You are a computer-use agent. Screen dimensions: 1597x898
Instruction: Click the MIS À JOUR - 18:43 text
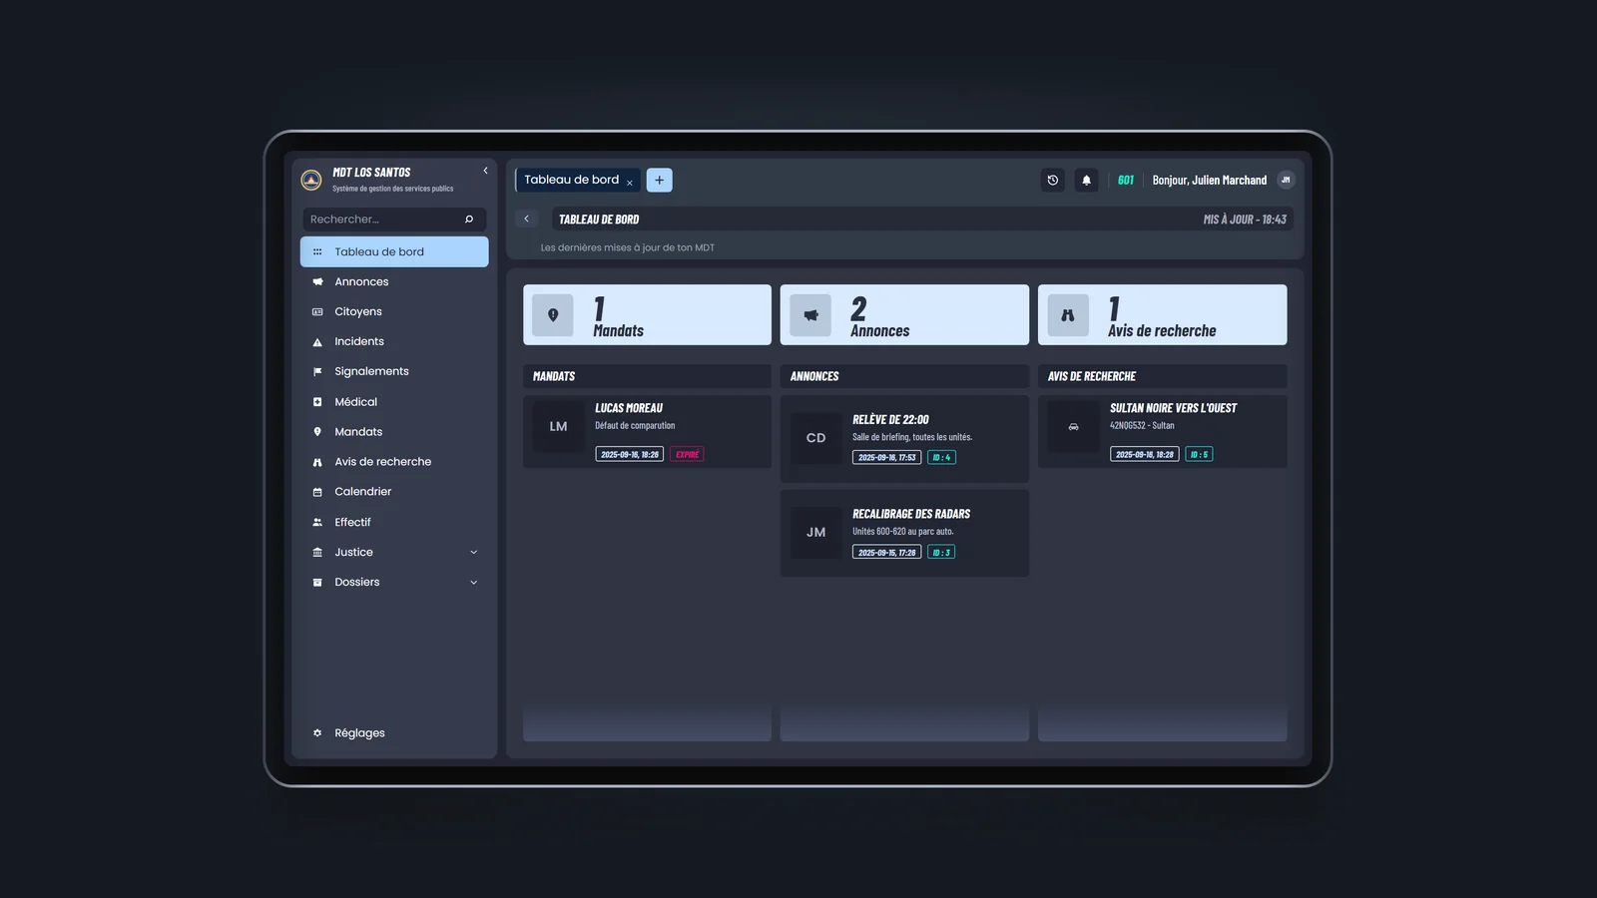[x=1245, y=220]
